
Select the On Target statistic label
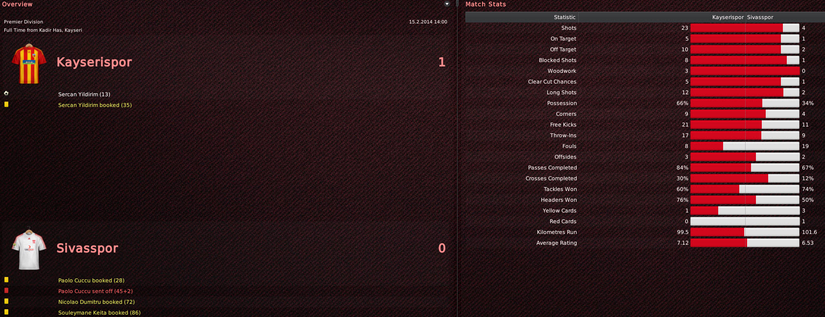tap(563, 39)
